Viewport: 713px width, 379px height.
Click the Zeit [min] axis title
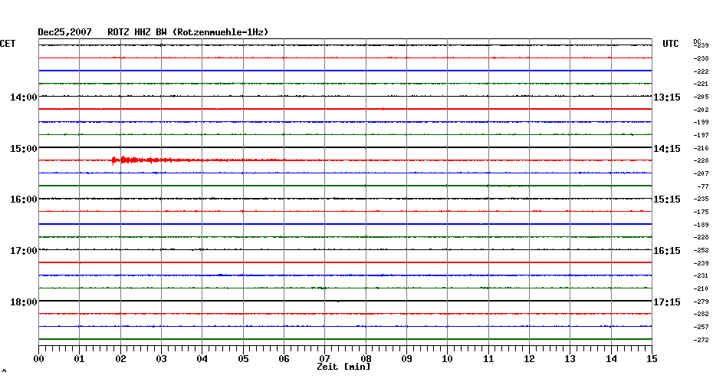[x=343, y=367]
